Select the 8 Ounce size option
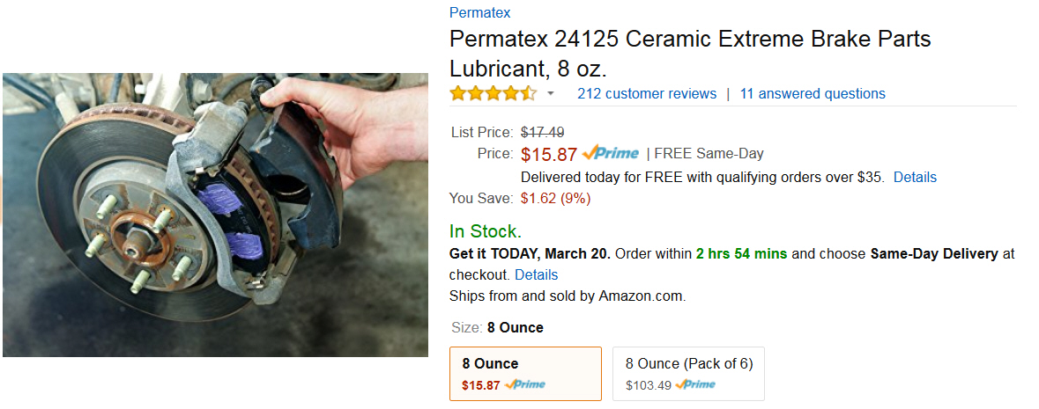1039x409 pixels. (525, 373)
